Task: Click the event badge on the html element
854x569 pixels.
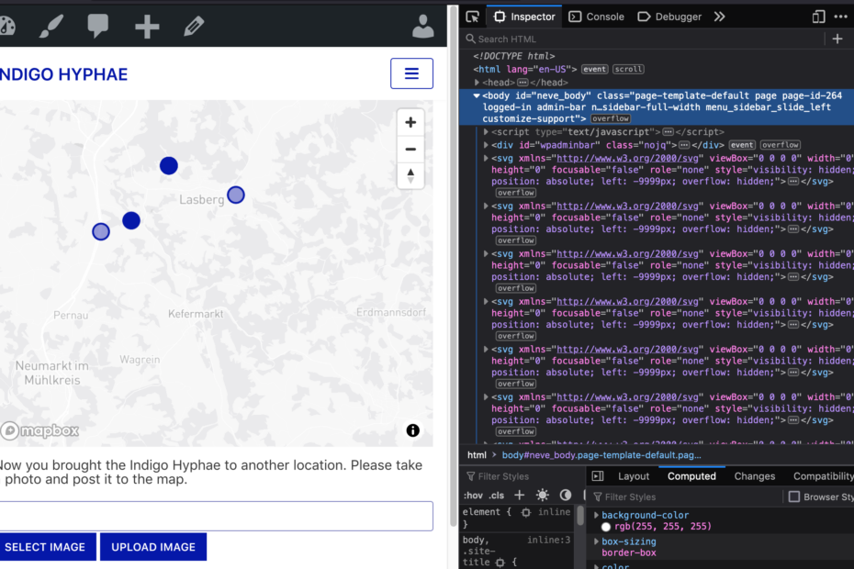Action: point(594,69)
